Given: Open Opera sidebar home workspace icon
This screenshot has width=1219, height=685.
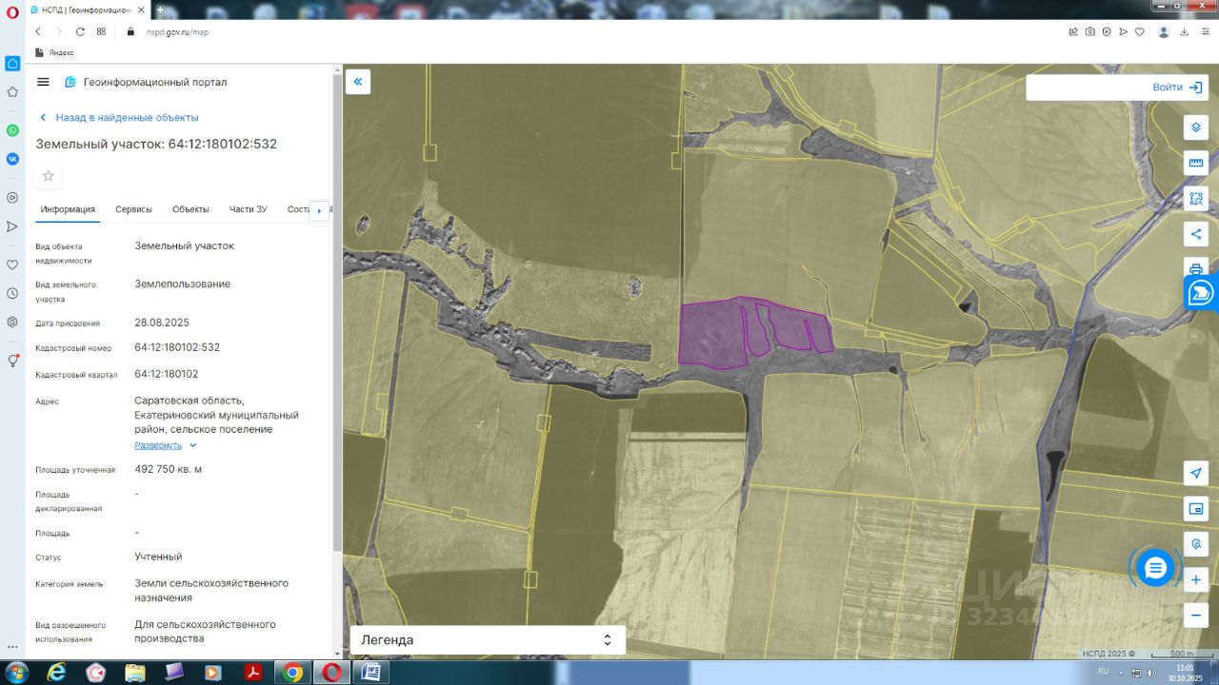Looking at the screenshot, I should tap(12, 64).
